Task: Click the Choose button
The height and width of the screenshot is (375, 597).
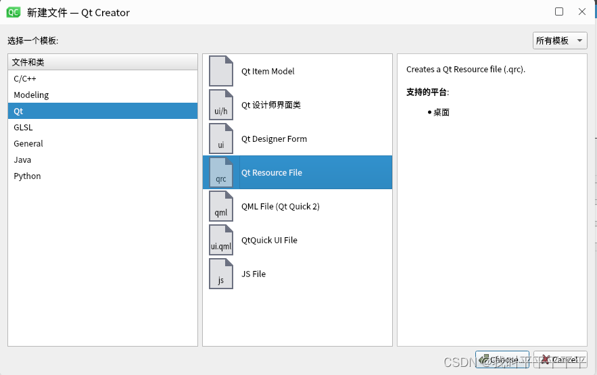Action: coord(502,359)
